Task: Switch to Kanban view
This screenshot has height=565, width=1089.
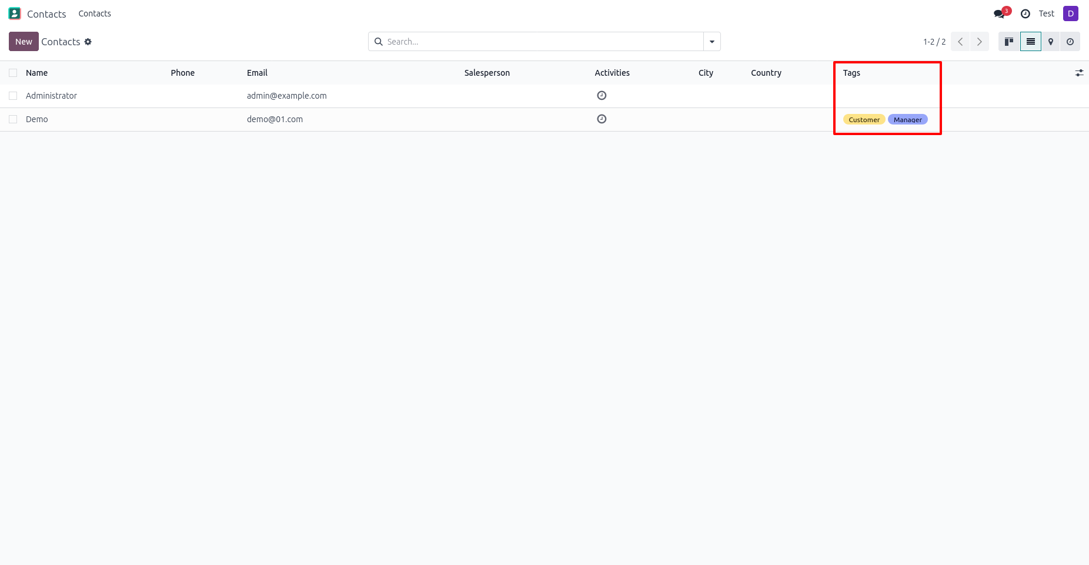Action: (1009, 42)
